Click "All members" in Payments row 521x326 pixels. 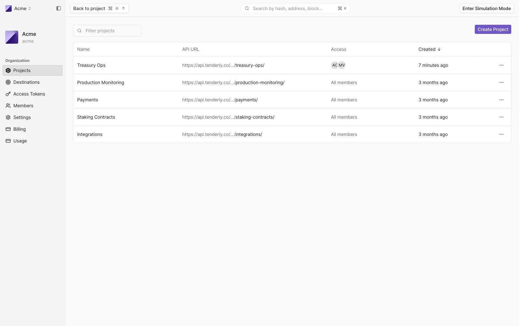point(344,100)
